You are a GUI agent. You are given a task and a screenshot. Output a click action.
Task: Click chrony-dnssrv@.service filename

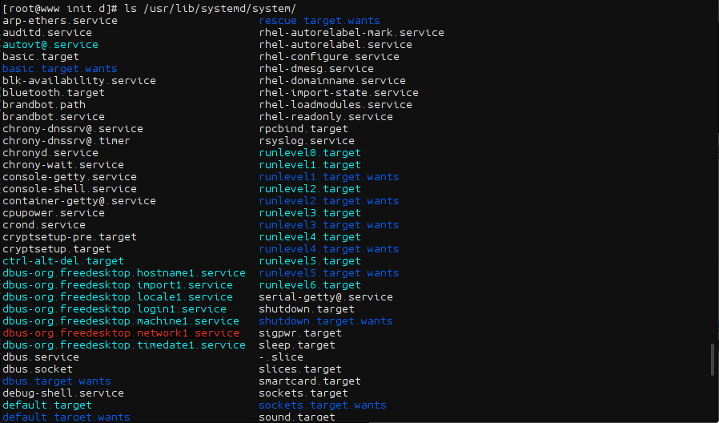73,128
